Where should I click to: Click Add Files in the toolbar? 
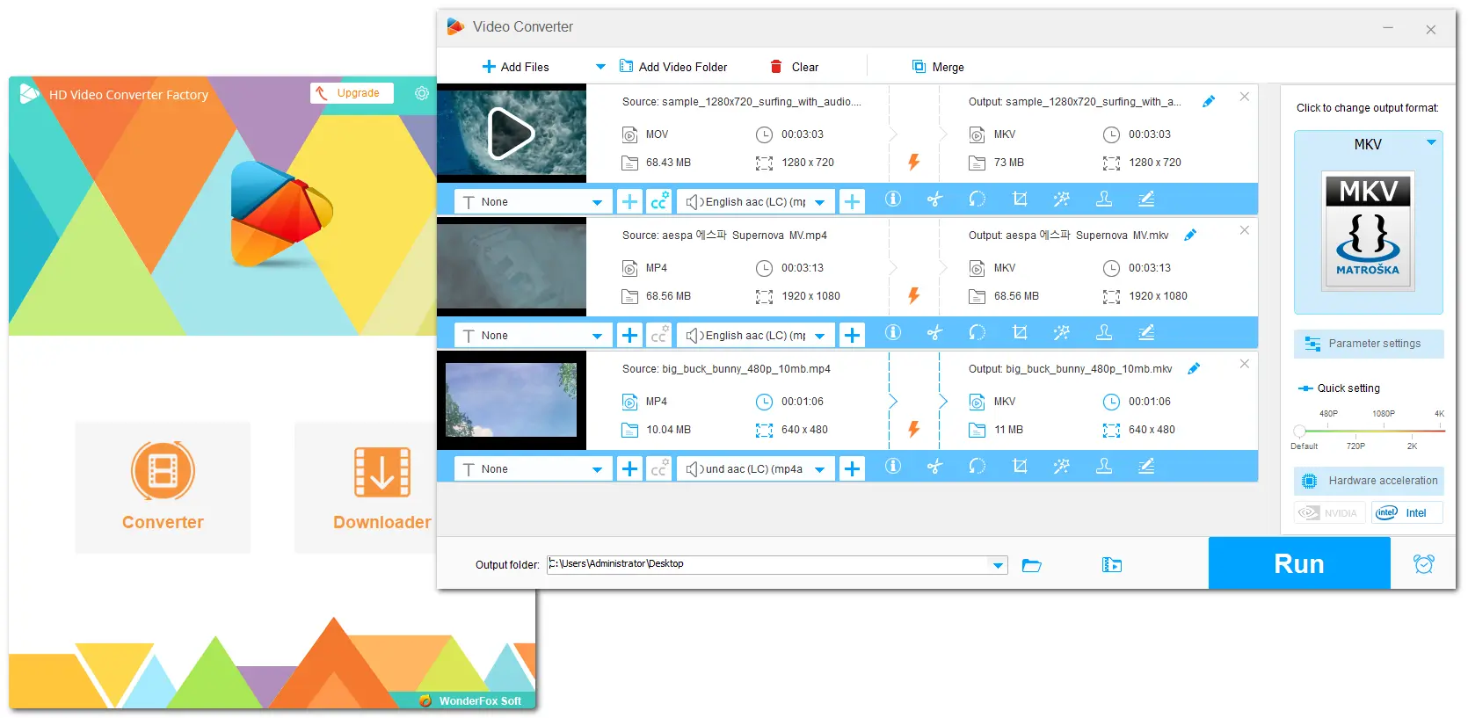[516, 67]
